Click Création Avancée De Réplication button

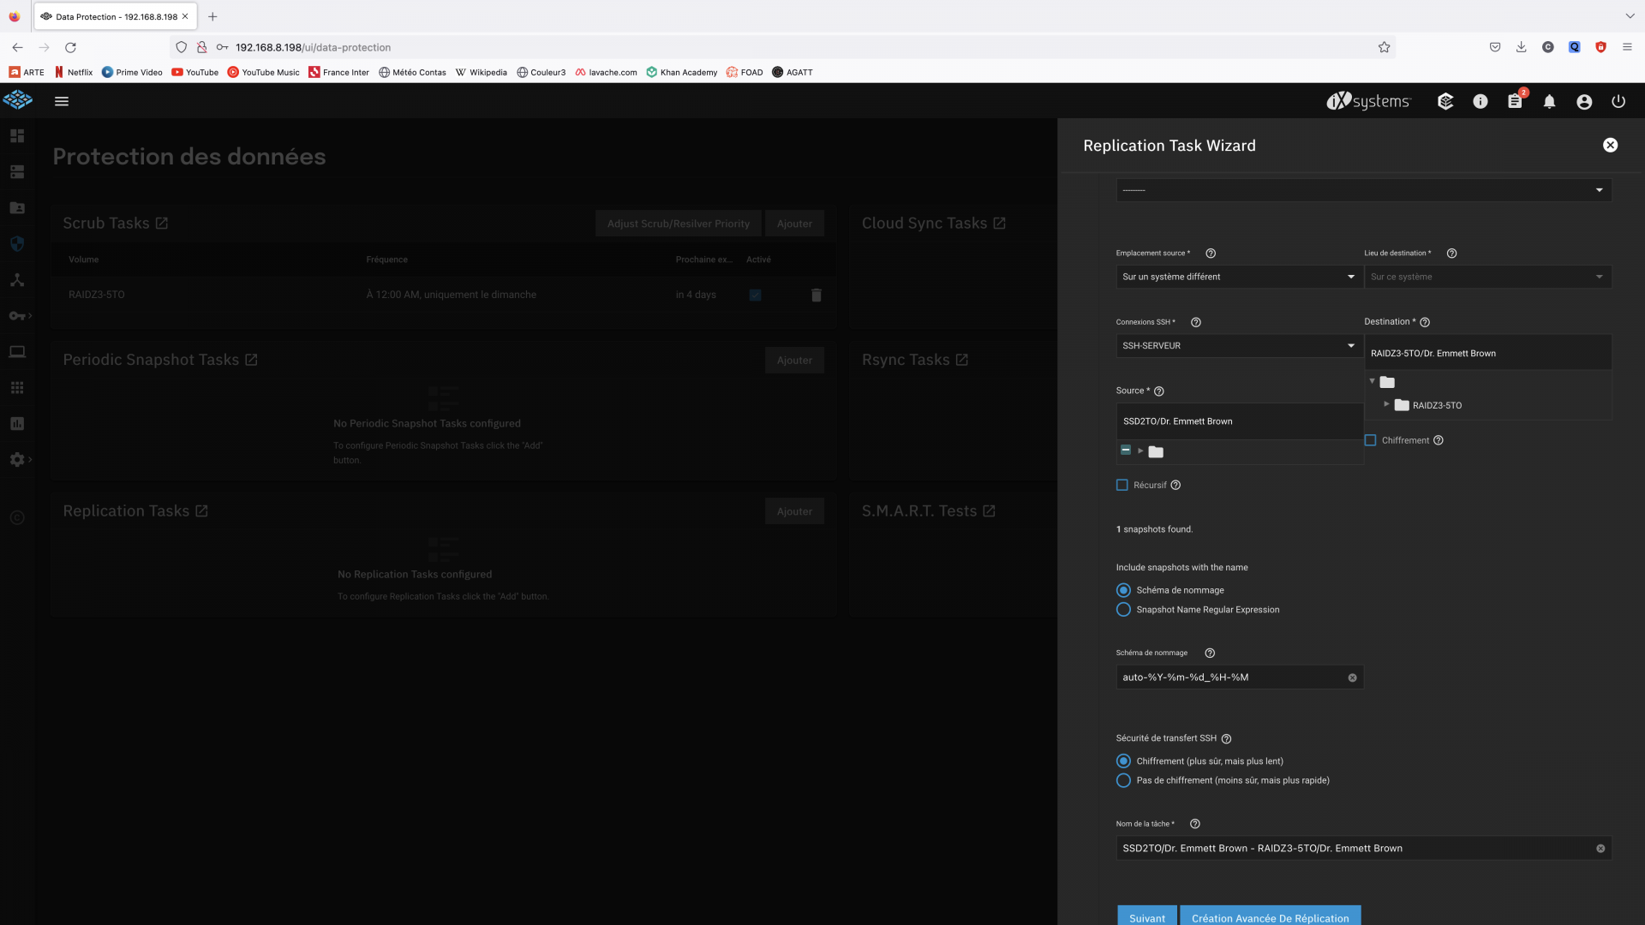pyautogui.click(x=1270, y=916)
